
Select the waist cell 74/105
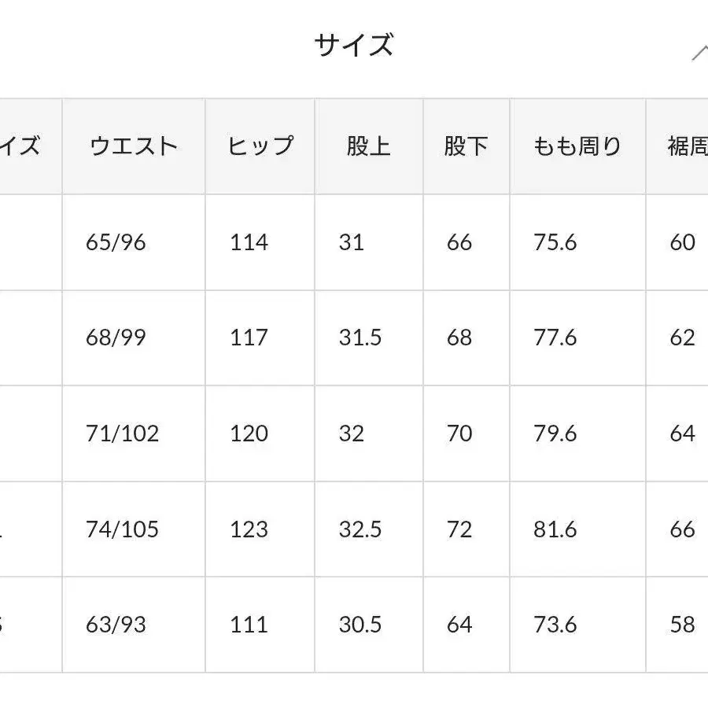[122, 529]
